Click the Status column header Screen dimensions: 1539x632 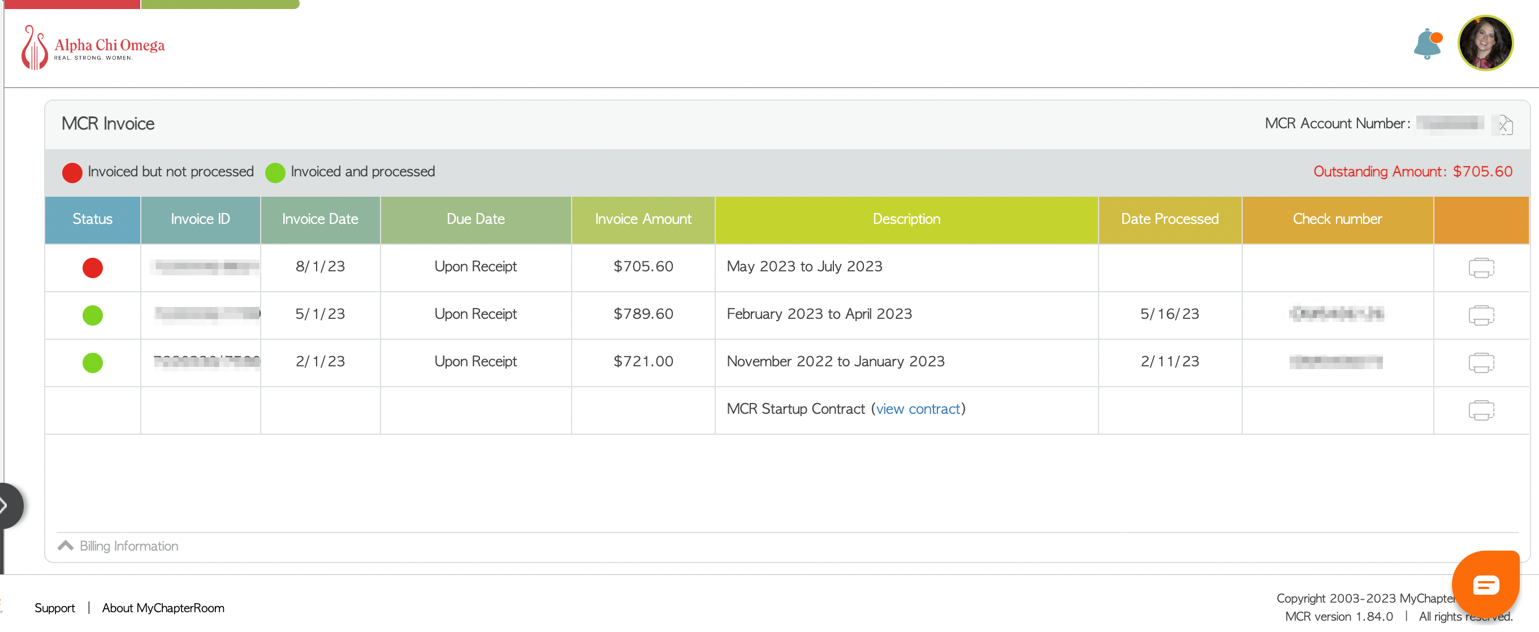point(92,219)
